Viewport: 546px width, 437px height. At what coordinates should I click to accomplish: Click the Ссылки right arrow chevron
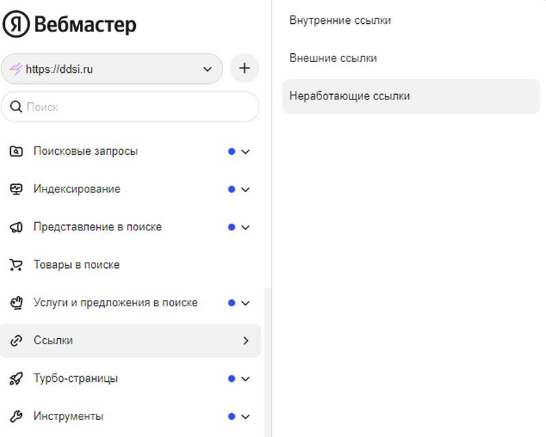click(246, 341)
